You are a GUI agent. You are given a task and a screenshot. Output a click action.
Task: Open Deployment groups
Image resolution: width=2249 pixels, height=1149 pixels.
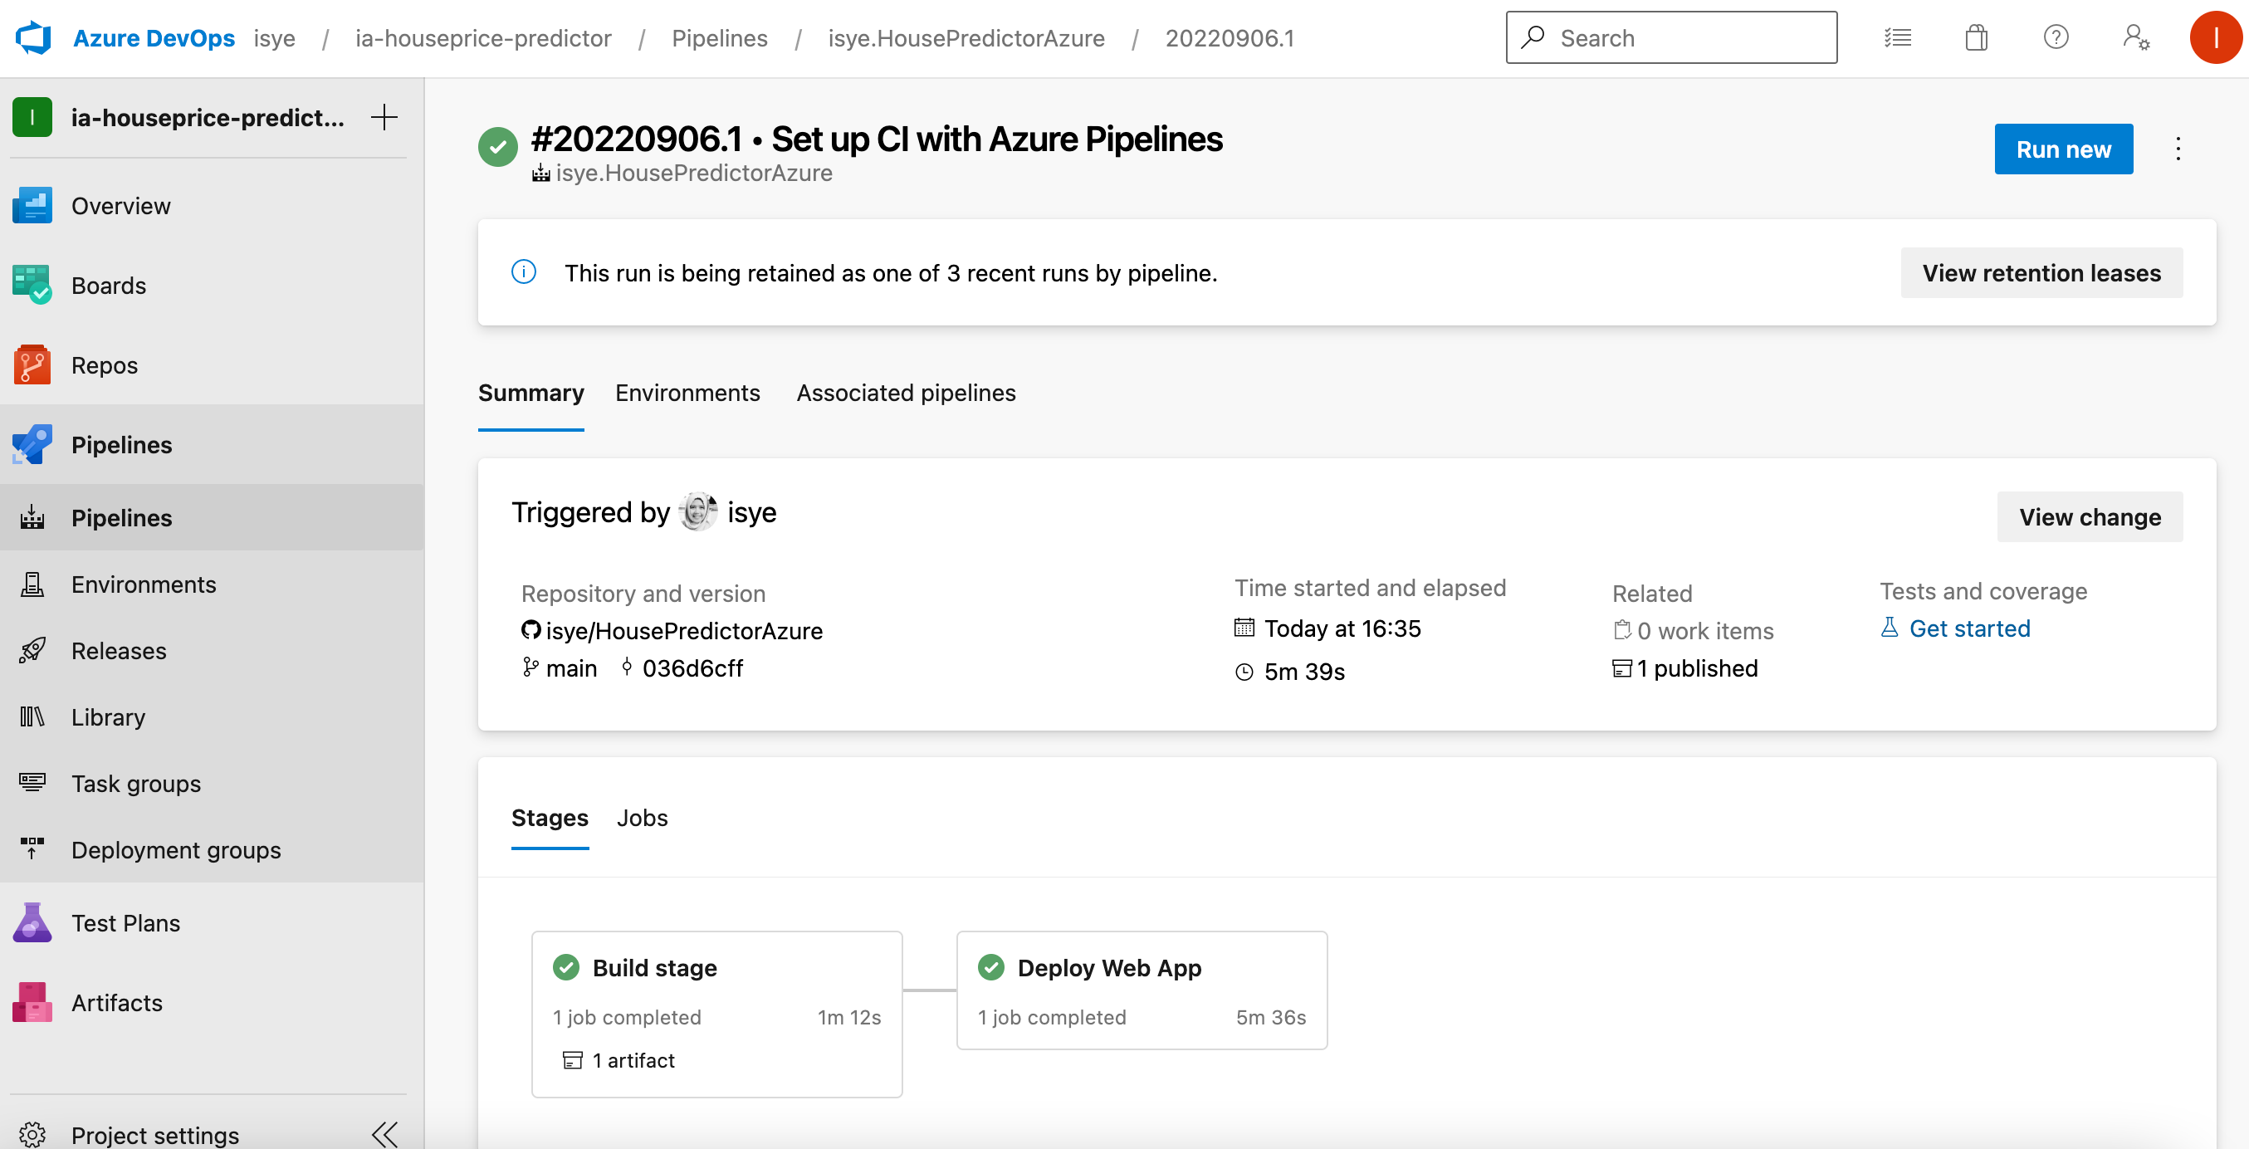[175, 848]
